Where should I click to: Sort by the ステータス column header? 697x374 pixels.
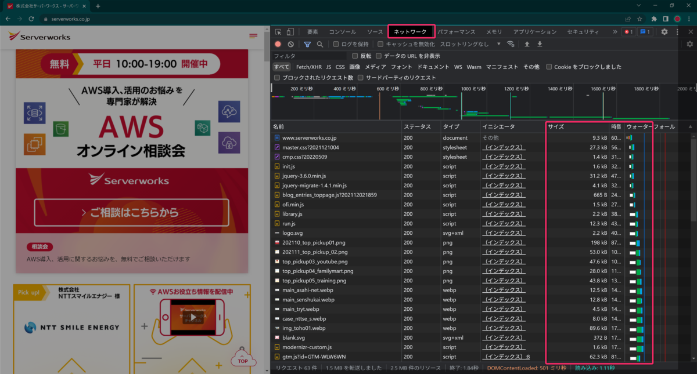(421, 126)
